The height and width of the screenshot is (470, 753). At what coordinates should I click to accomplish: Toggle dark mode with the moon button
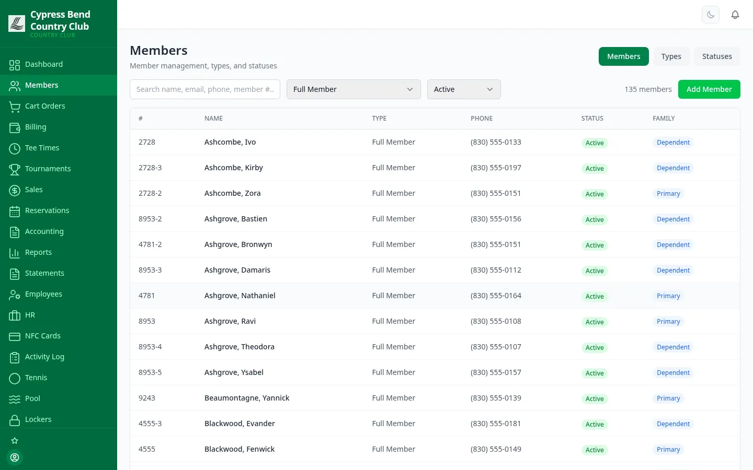(711, 15)
